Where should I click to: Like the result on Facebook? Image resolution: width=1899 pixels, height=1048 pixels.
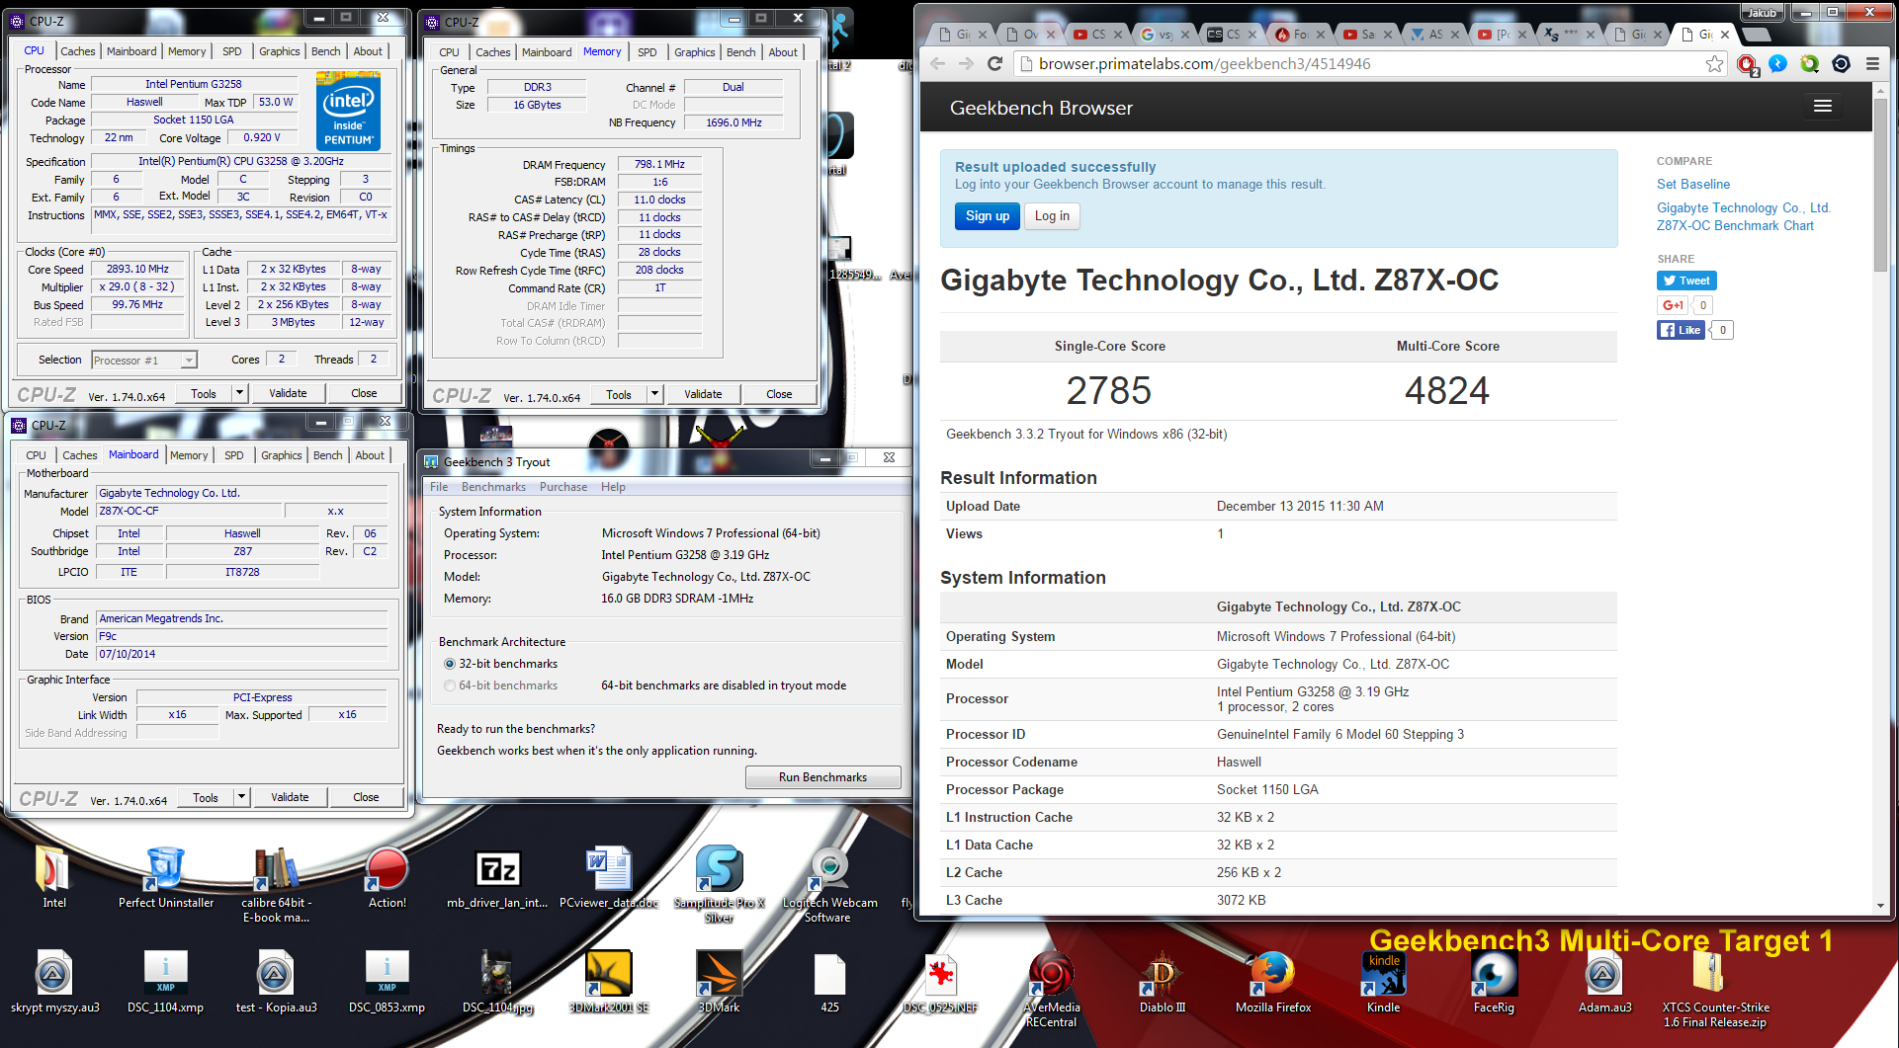tap(1681, 330)
